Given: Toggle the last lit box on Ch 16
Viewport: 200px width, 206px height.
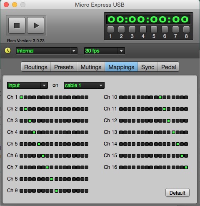Looking at the screenshot, I should tap(186, 167).
